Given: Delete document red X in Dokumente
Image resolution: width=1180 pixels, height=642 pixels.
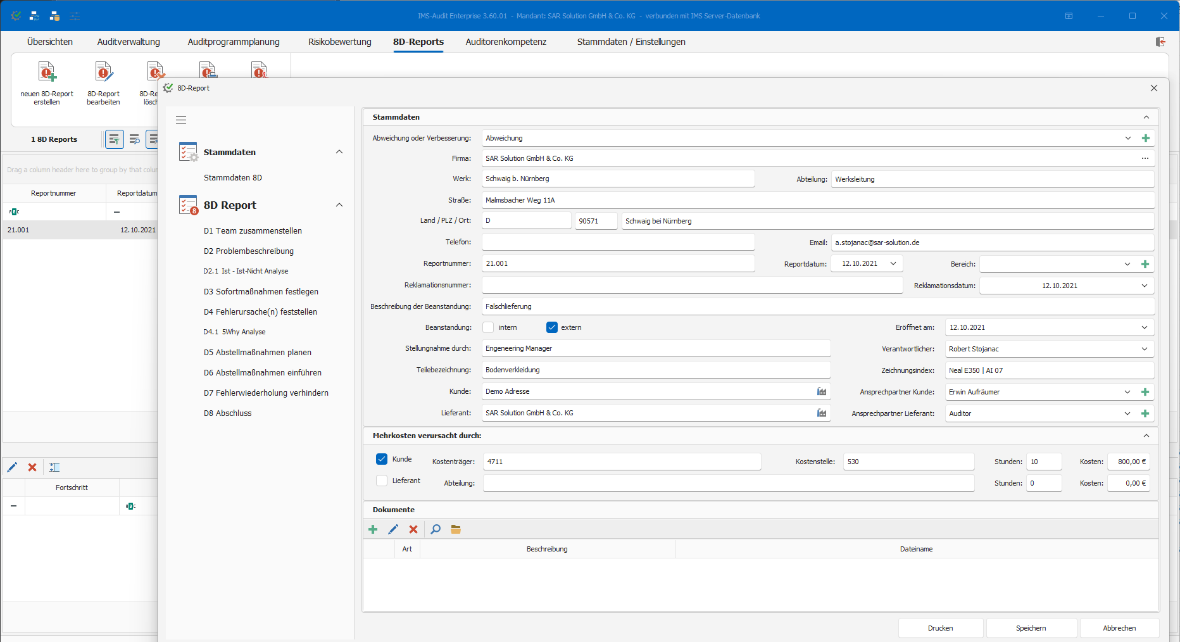Looking at the screenshot, I should [x=413, y=529].
